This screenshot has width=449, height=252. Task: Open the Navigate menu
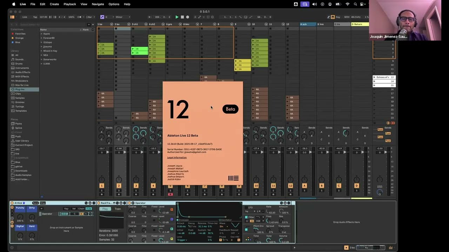click(x=98, y=4)
